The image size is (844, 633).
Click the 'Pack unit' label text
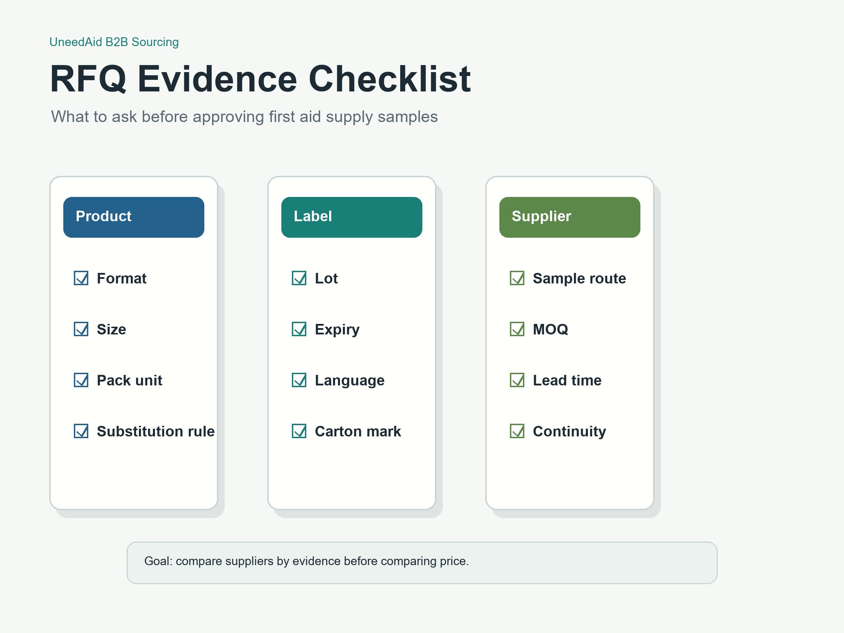129,381
